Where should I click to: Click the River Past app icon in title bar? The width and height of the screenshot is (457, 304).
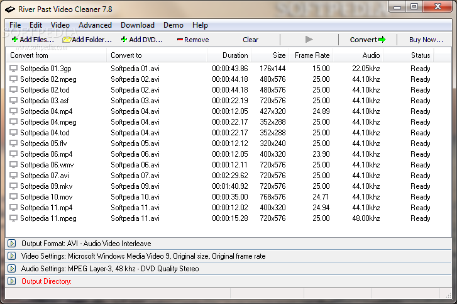10,9
